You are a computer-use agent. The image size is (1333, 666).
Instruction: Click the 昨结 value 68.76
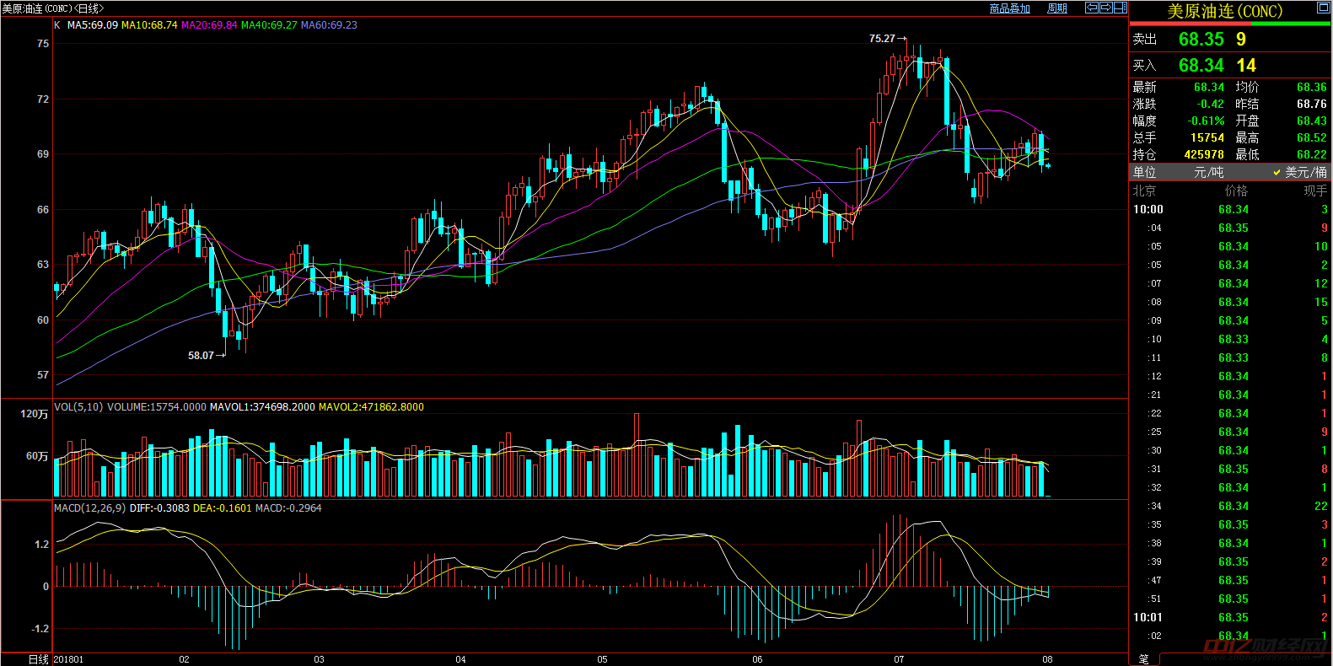click(1312, 105)
